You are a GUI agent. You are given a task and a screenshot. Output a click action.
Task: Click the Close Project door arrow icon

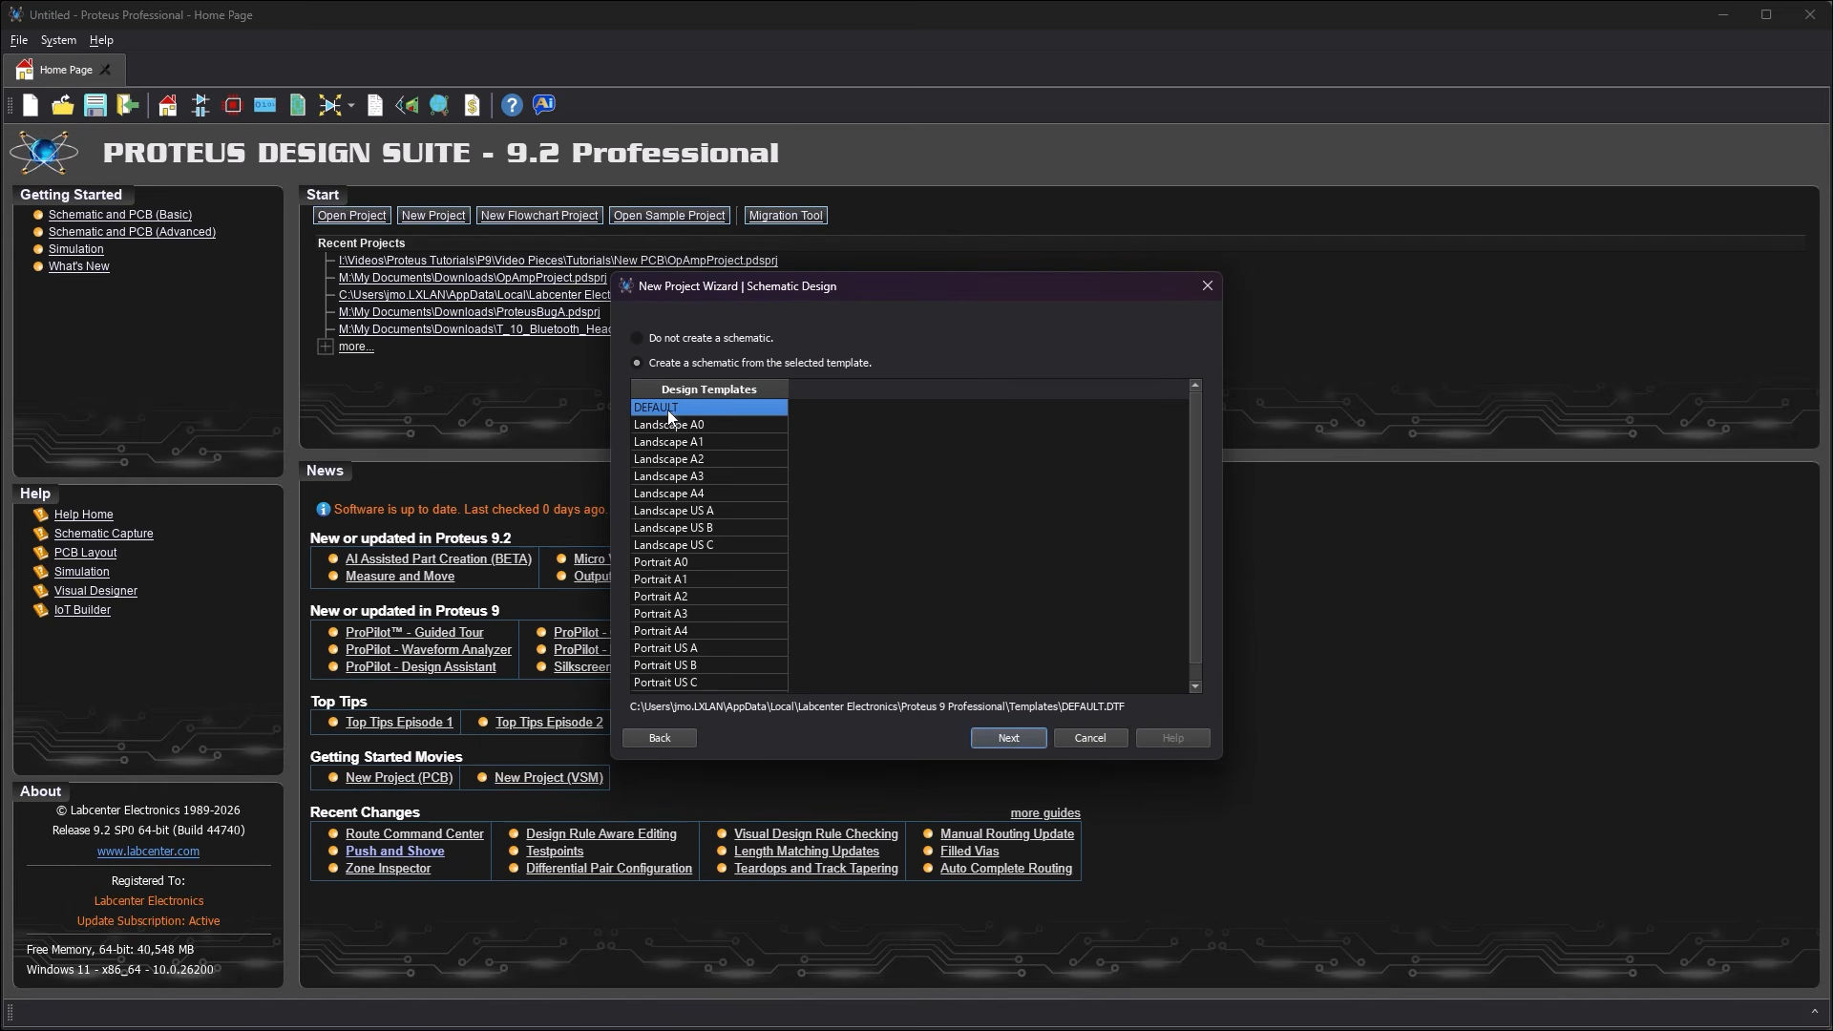coord(128,105)
